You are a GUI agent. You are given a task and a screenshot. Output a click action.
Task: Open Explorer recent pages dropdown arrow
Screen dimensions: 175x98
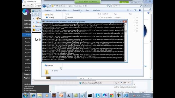50,6
